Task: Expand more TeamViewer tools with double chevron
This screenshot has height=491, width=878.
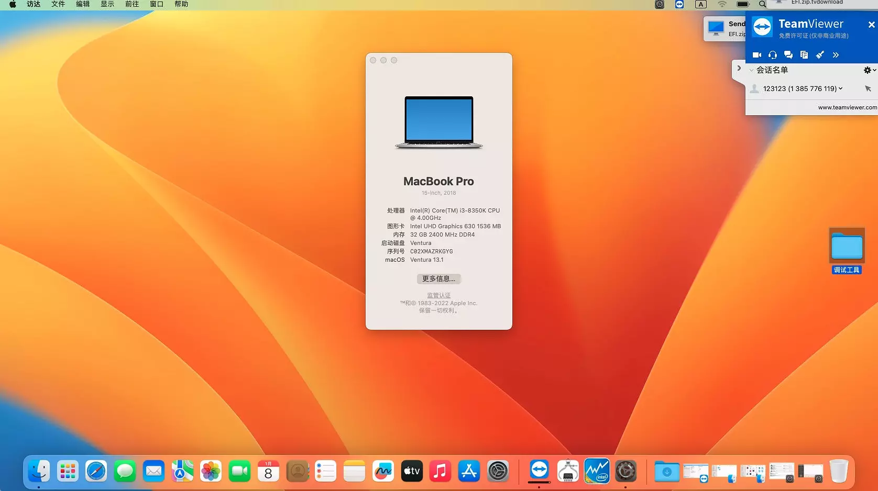Action: click(836, 55)
